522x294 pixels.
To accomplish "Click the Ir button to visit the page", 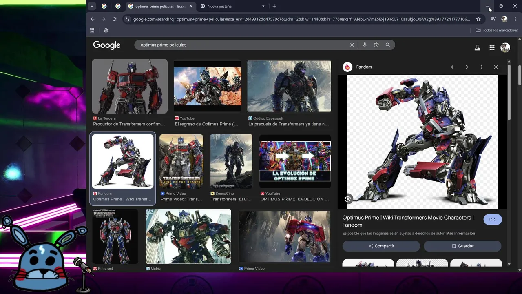I will tap(493, 219).
